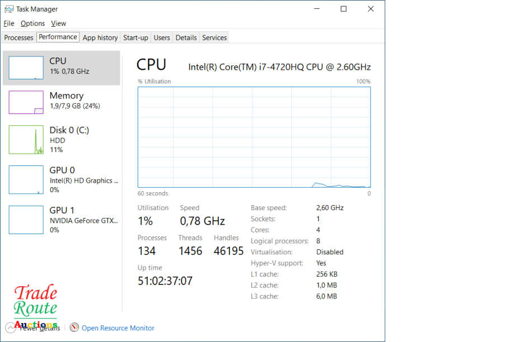Screen dimensions: 532x342
Task: View the App history tab
Action: point(100,37)
